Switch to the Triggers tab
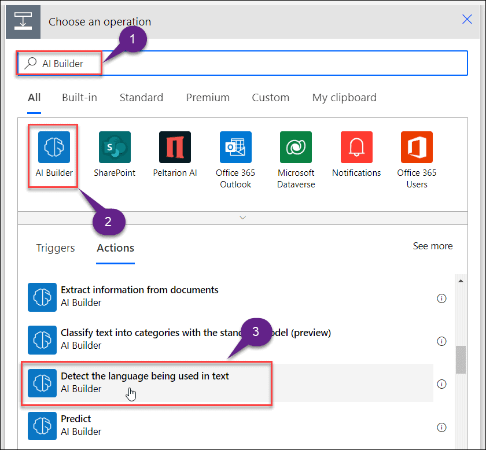The image size is (486, 450). point(56,248)
